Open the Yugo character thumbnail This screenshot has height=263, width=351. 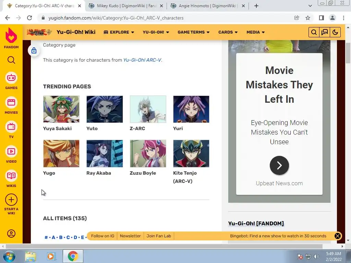click(61, 154)
